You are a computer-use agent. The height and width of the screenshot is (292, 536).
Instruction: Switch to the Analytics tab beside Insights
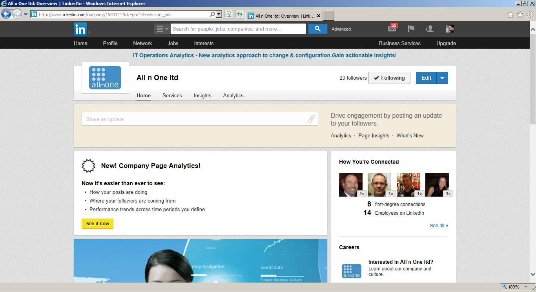point(233,95)
